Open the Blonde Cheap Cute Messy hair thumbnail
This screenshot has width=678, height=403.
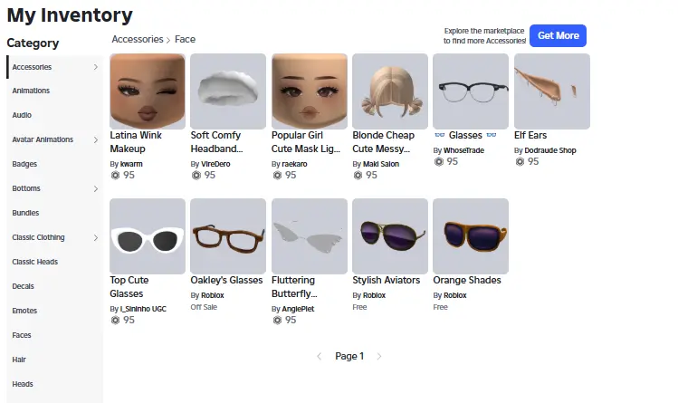click(390, 91)
